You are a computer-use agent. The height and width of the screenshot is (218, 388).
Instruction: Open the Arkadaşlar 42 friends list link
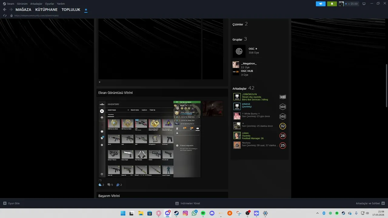click(243, 88)
